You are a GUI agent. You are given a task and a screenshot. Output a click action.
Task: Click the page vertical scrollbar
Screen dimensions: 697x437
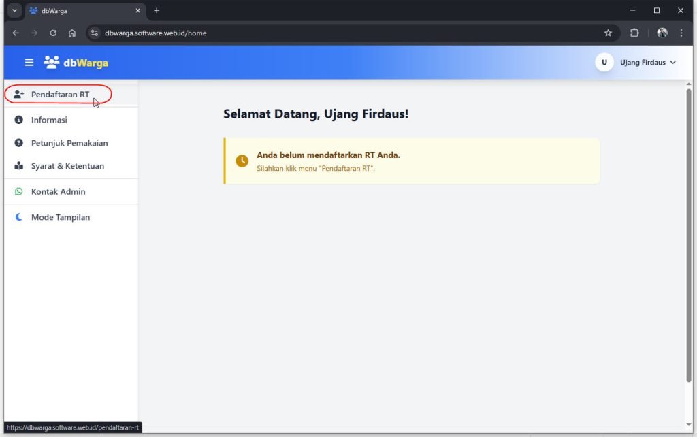tap(688, 231)
